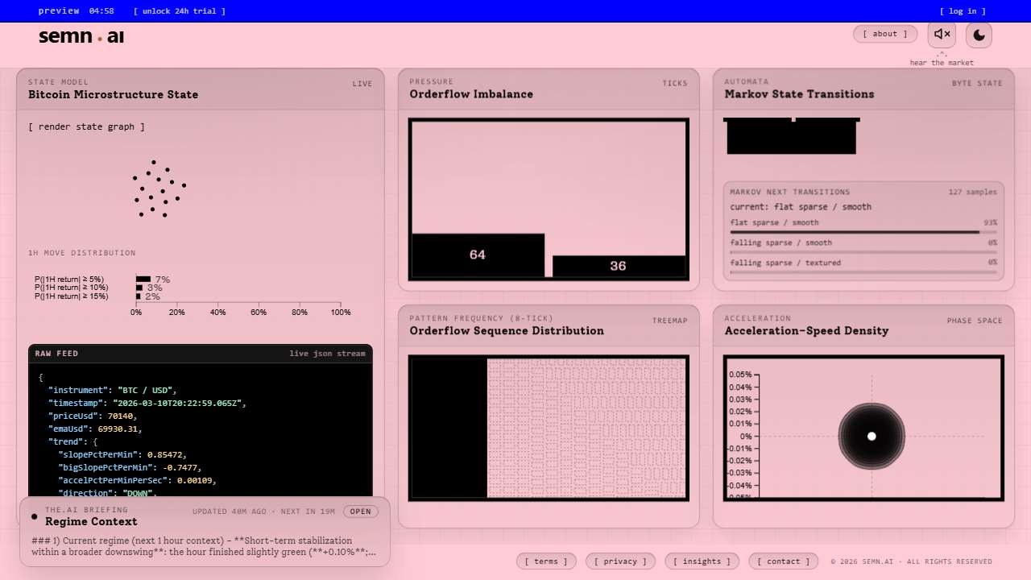Click the log in link
This screenshot has height=580, width=1031.
tap(963, 11)
